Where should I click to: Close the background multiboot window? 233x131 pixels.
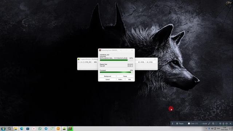(x=155, y=59)
